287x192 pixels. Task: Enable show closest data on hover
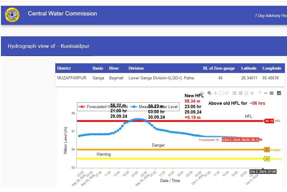coord(266,93)
